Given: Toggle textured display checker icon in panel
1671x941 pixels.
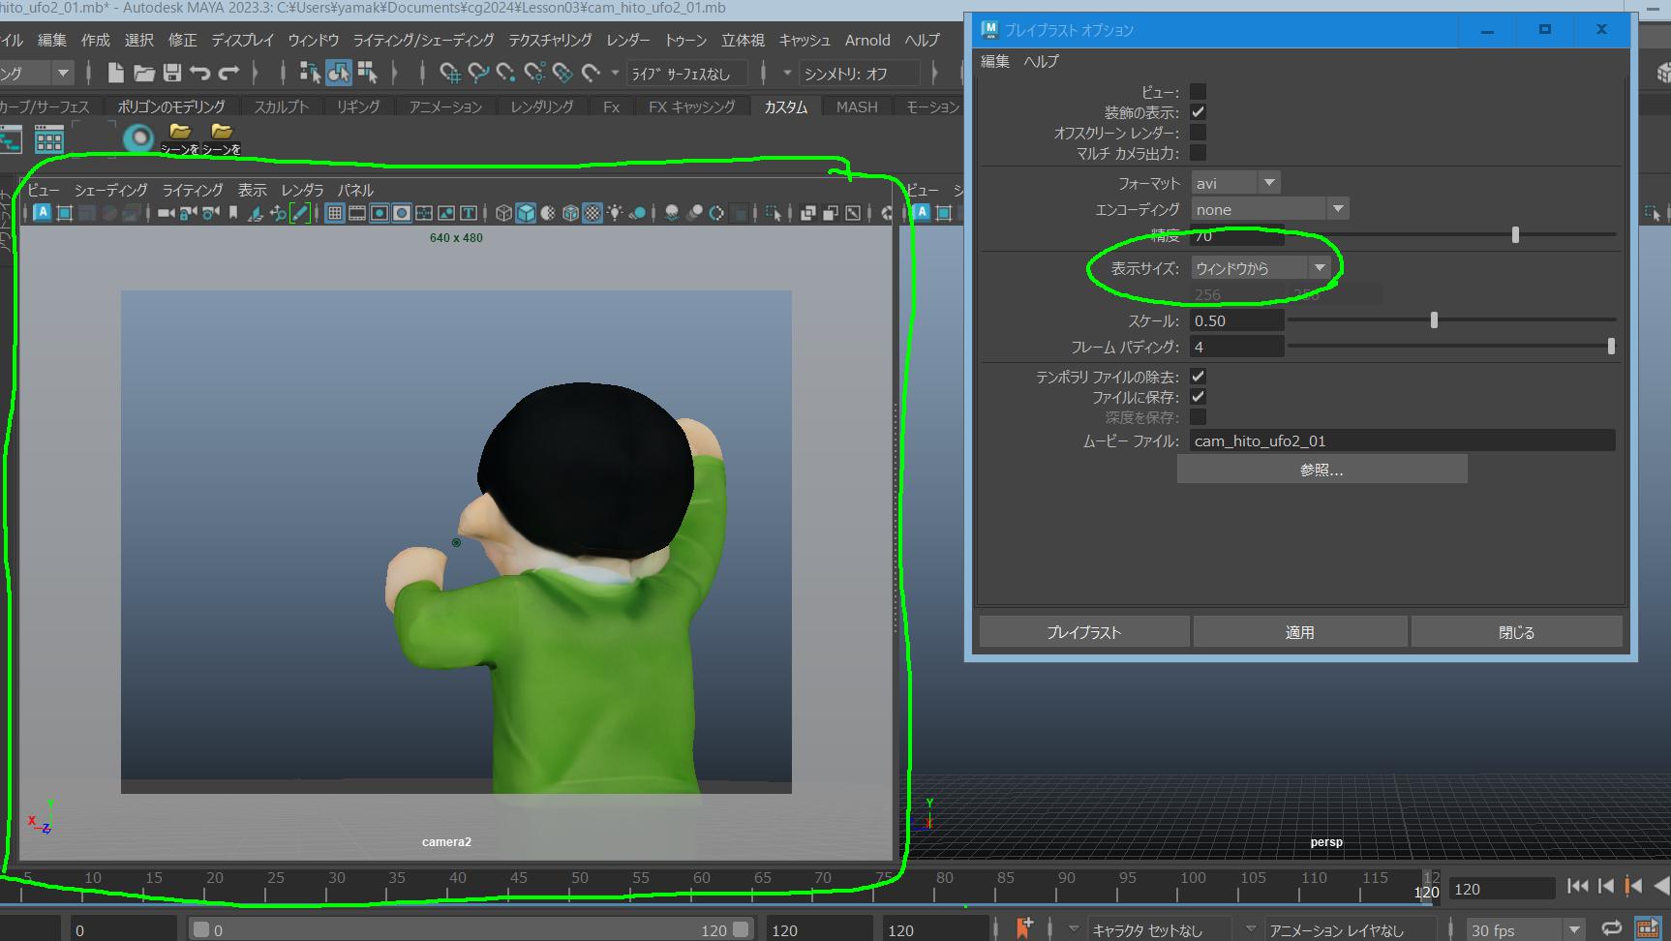Looking at the screenshot, I should pyautogui.click(x=592, y=213).
